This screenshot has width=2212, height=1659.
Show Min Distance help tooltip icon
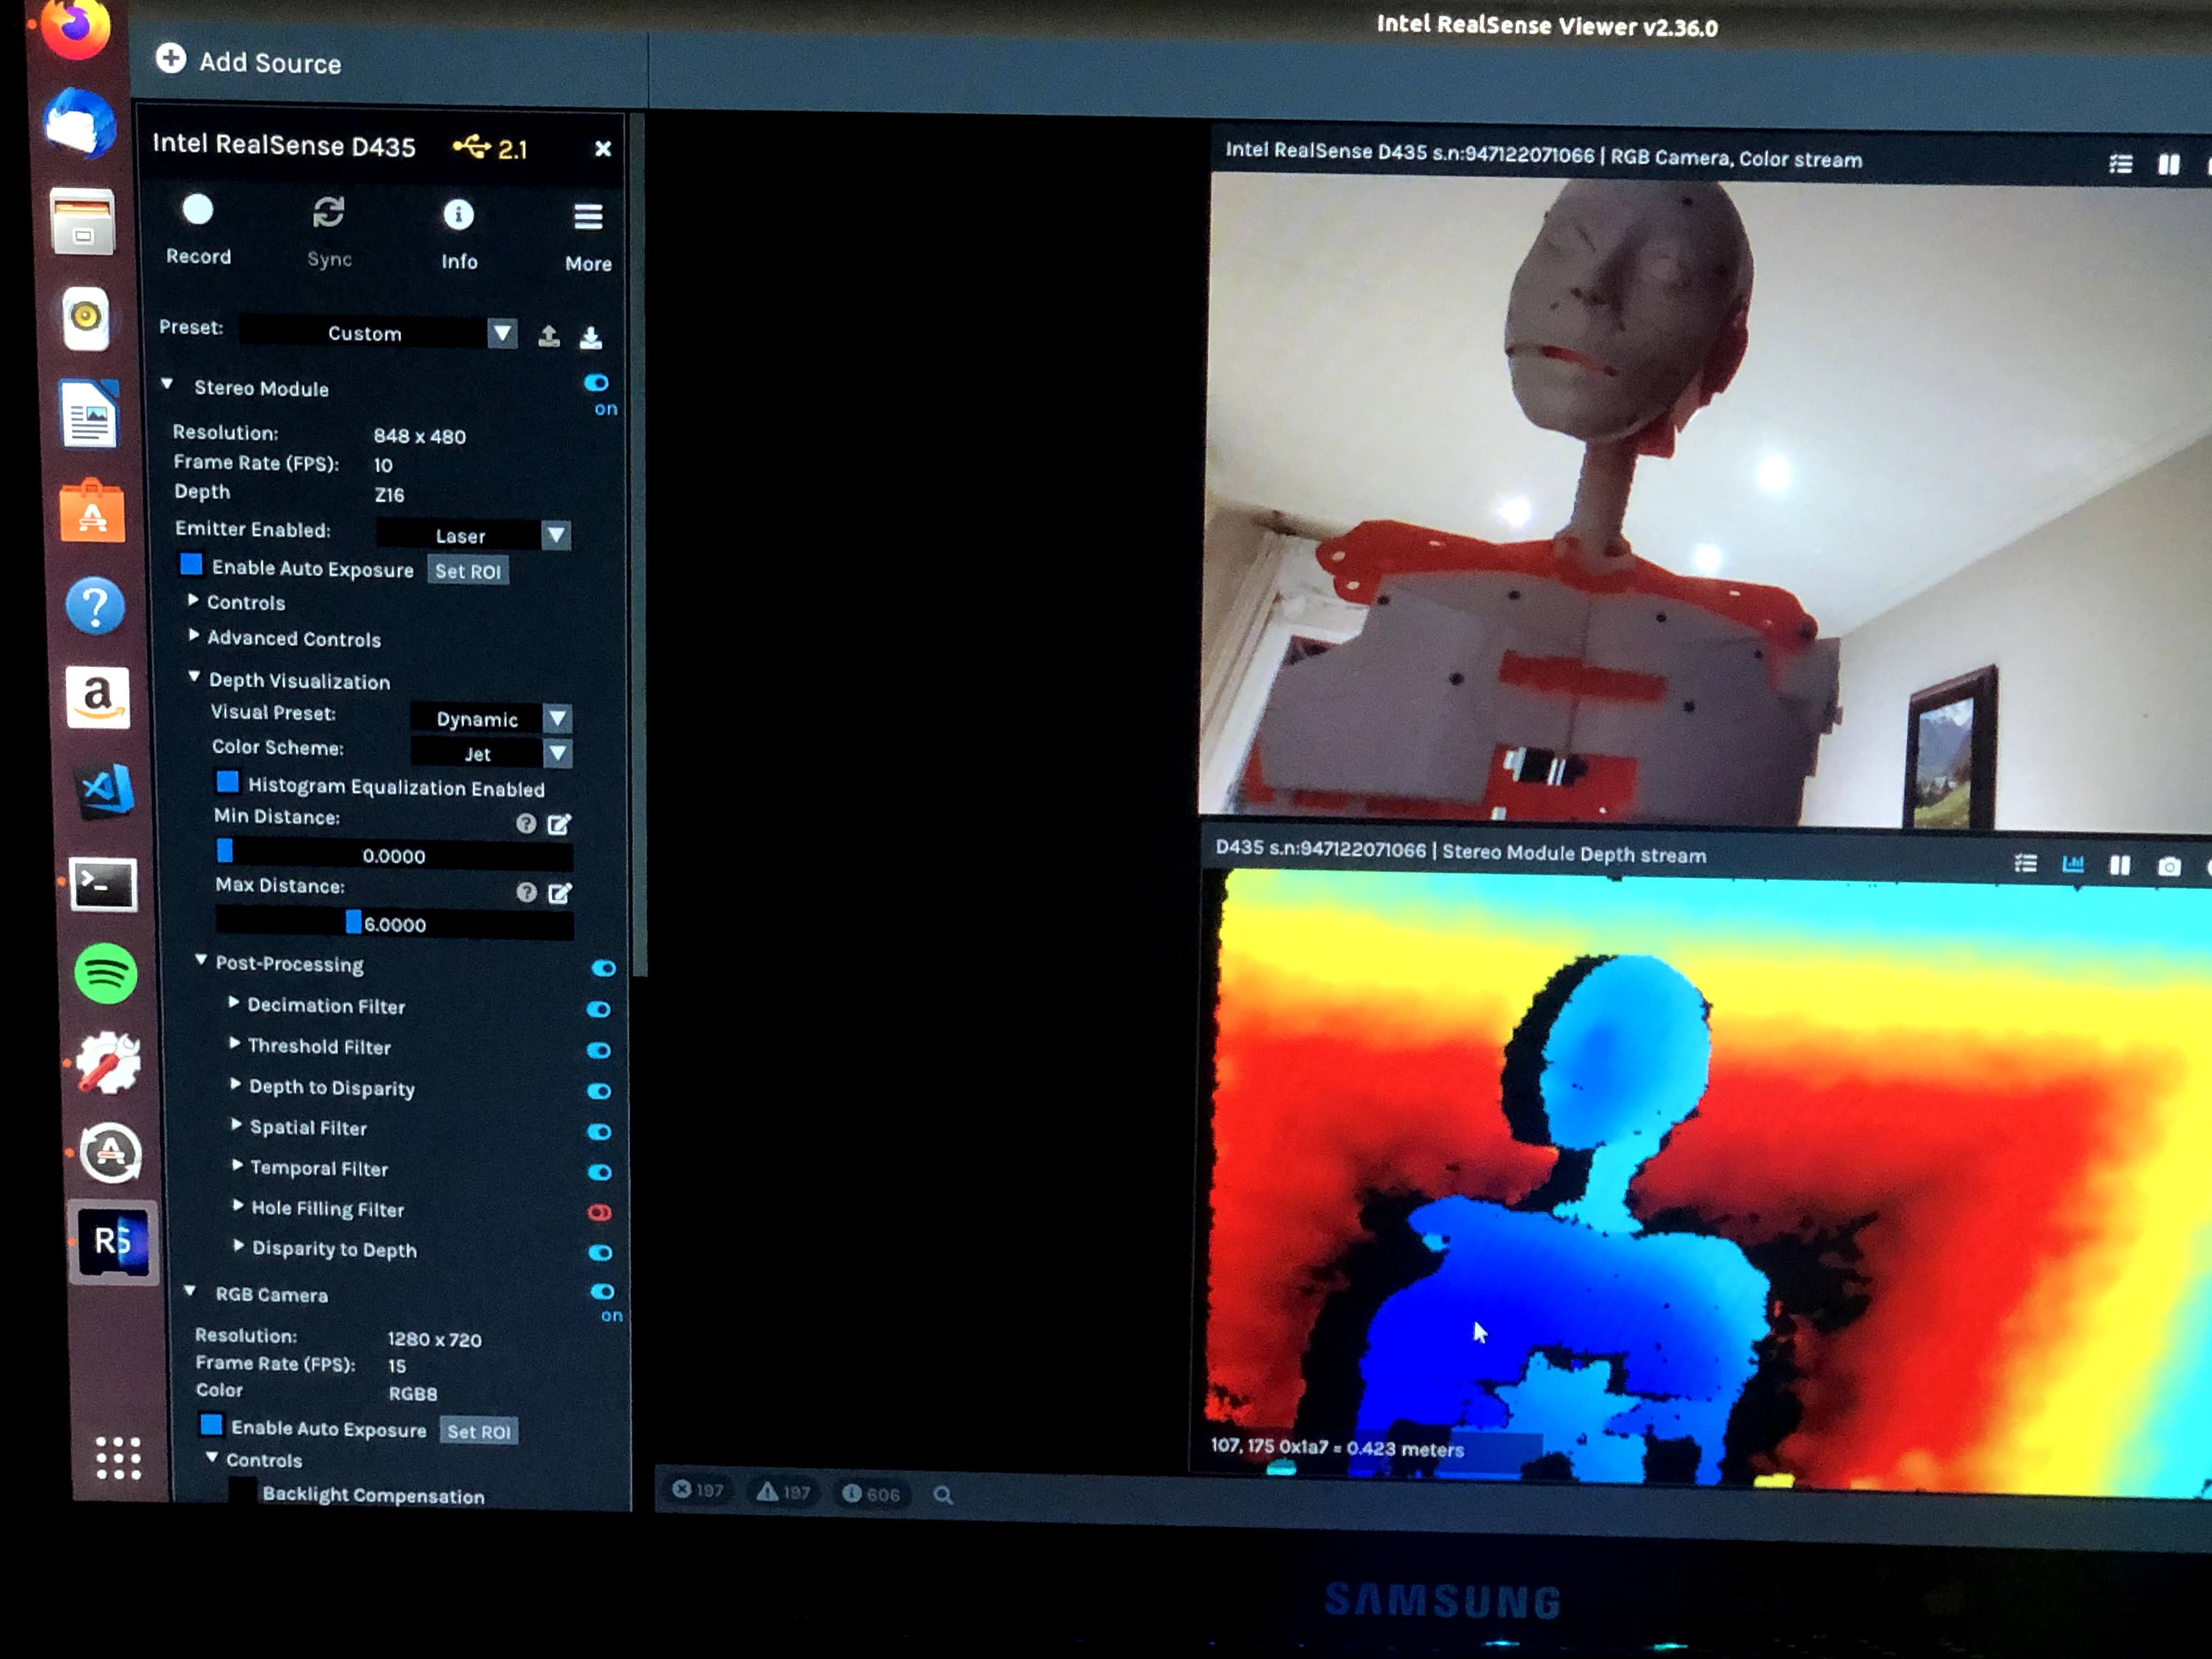click(x=526, y=823)
